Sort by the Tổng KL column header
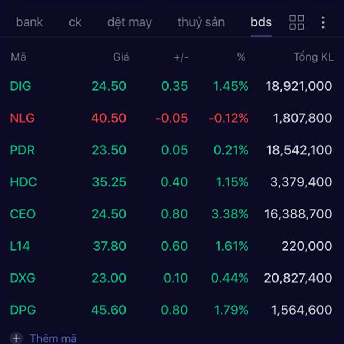The height and width of the screenshot is (344, 344). (x=313, y=57)
